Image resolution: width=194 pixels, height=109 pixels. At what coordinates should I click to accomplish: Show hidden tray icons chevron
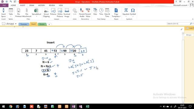click(161, 106)
